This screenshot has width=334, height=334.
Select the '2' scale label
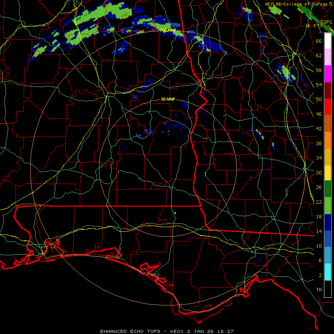coord(320,275)
